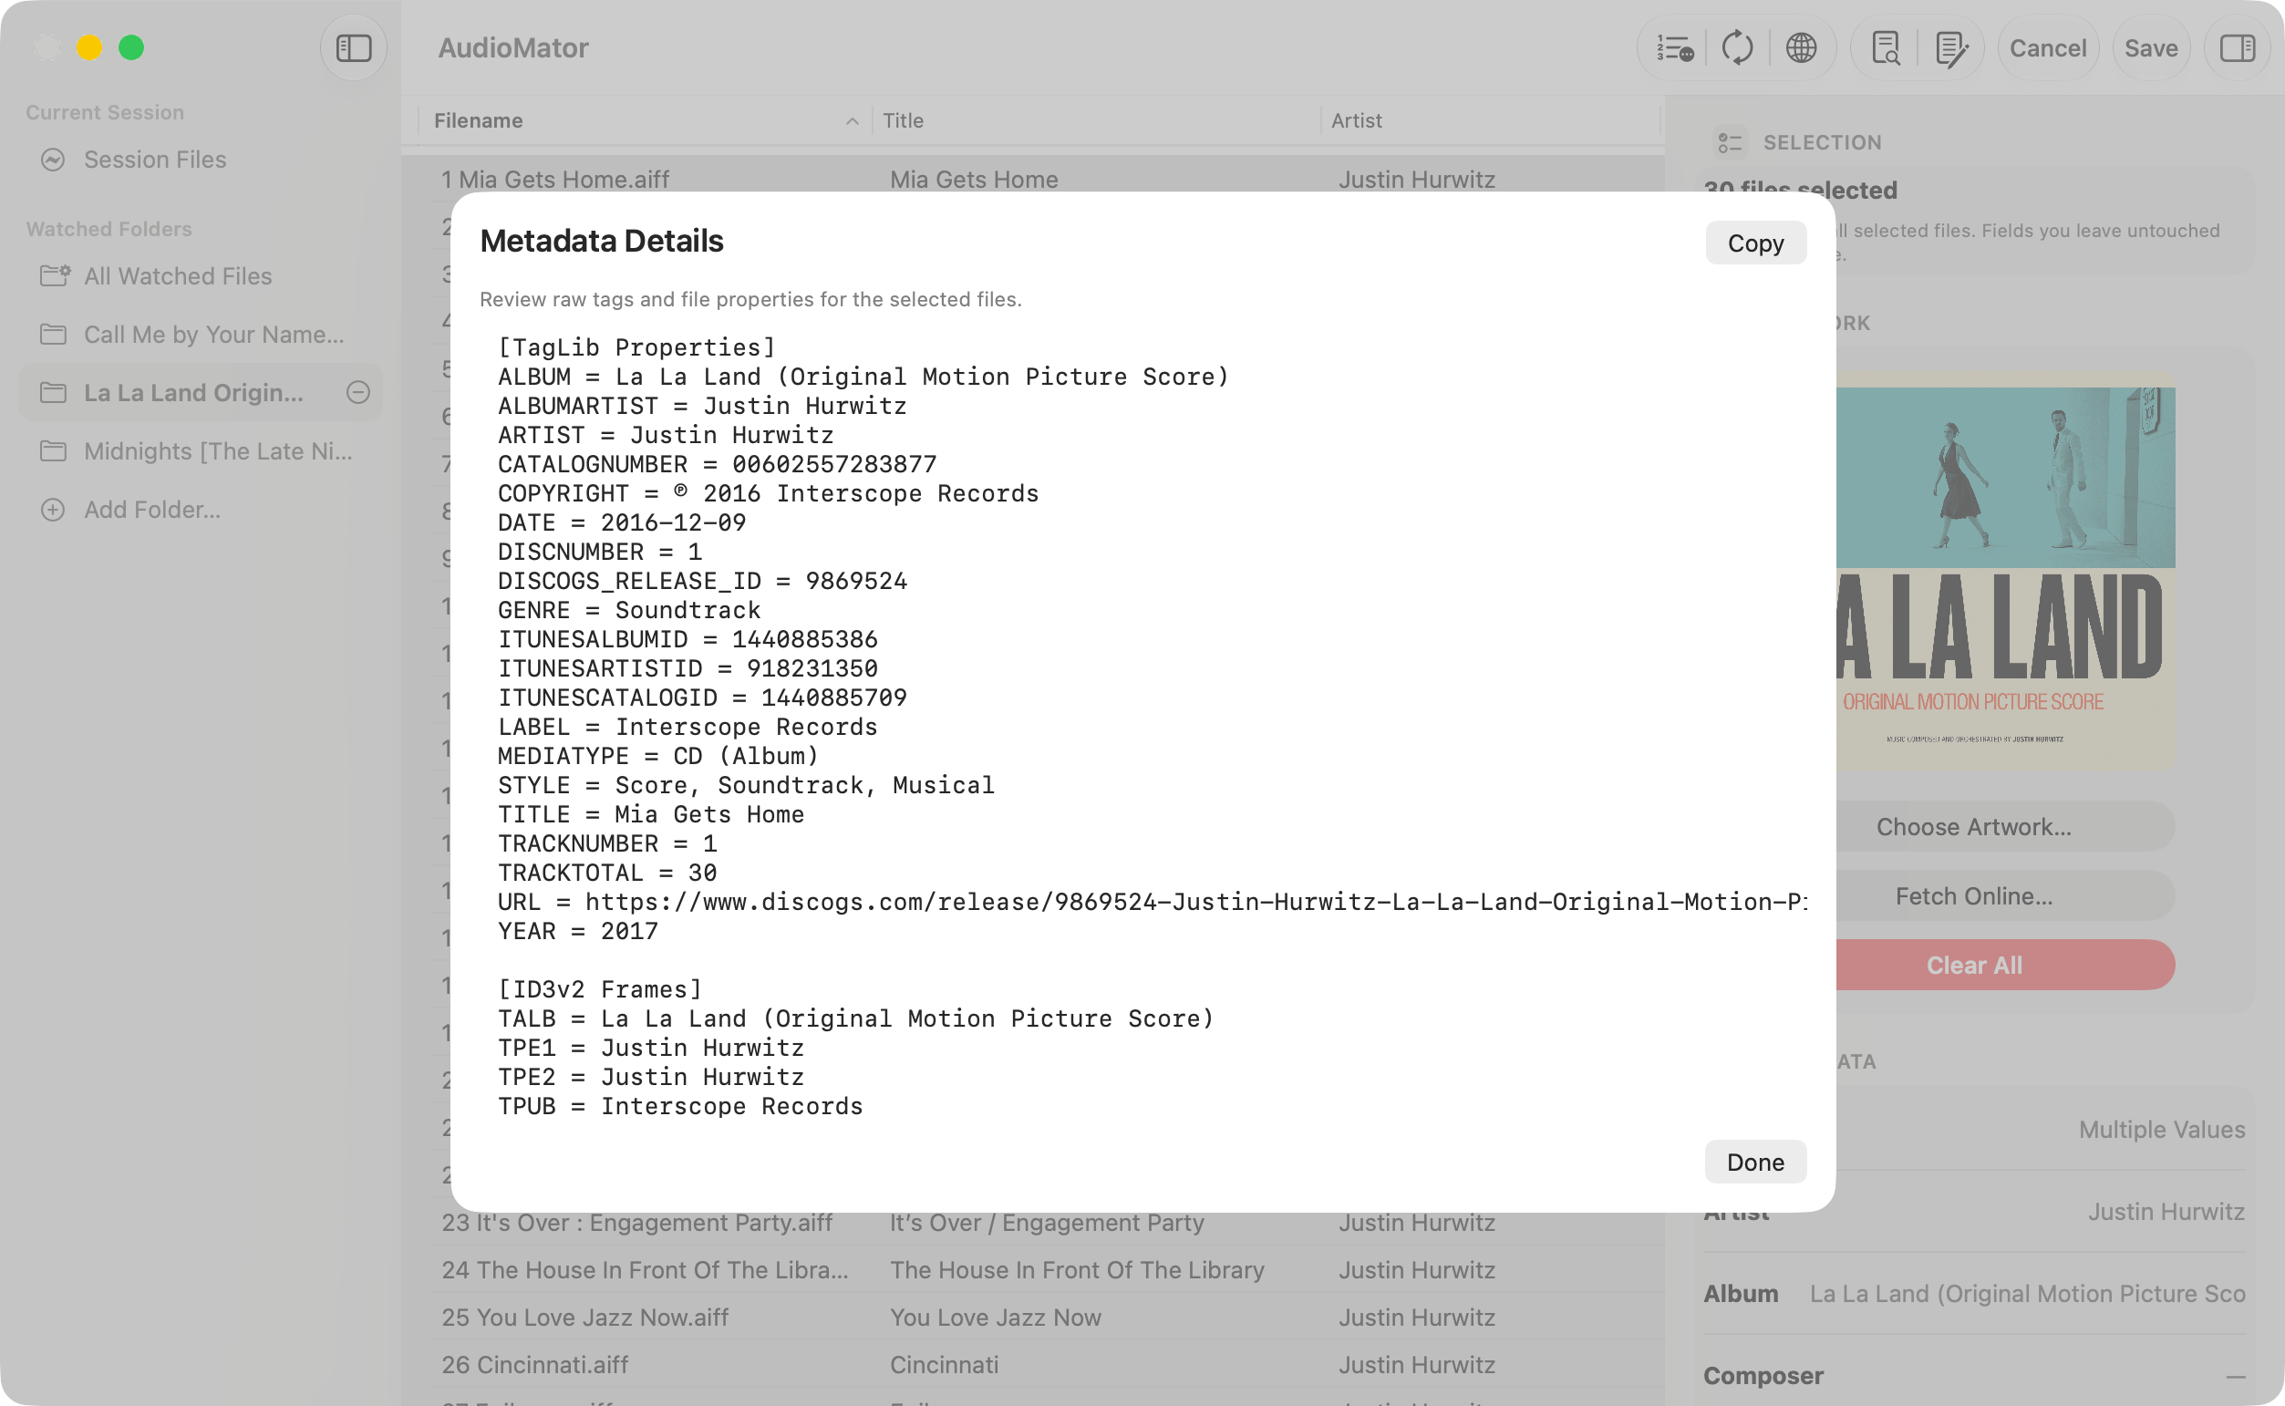Click the ITUNESCATALOGID = 1440885709 line
Image resolution: width=2285 pixels, height=1406 pixels.
pyautogui.click(x=702, y=697)
